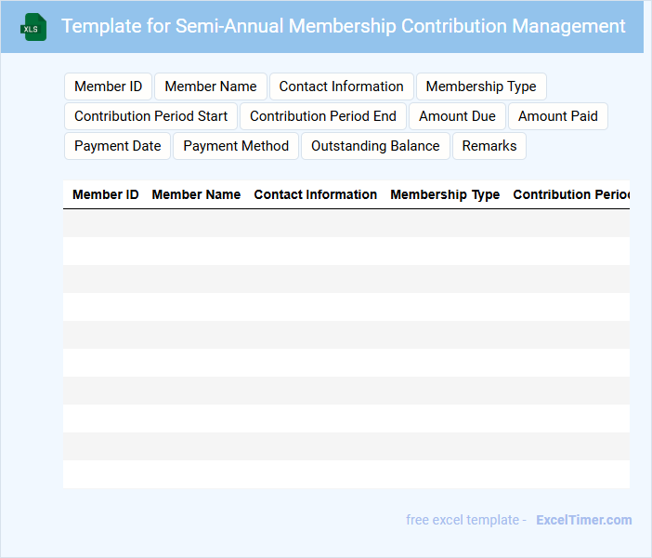652x558 pixels.
Task: Choose the Payment Method tag
Action: click(236, 146)
